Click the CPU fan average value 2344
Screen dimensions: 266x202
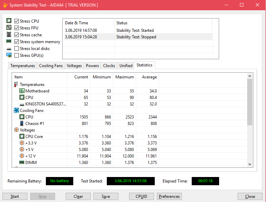click(152, 117)
